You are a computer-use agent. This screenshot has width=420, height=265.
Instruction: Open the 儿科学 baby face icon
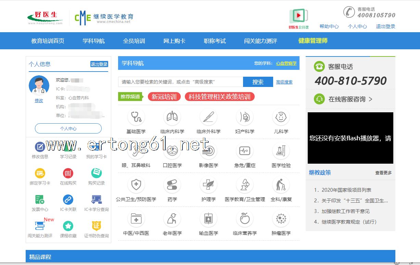coord(281,117)
